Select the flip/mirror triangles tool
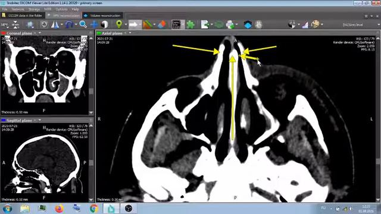The image size is (381, 214). (x=55, y=24)
